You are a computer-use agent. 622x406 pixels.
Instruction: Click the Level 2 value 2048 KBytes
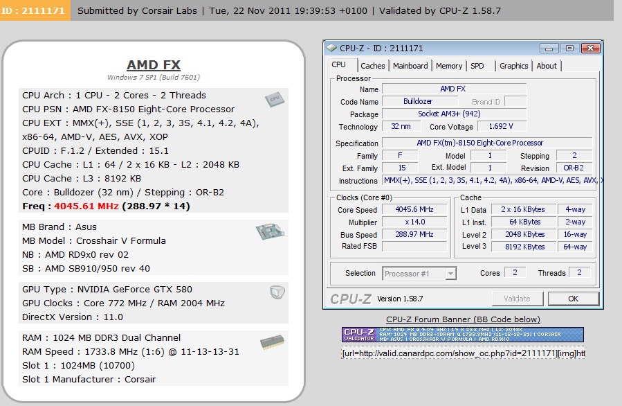point(523,234)
